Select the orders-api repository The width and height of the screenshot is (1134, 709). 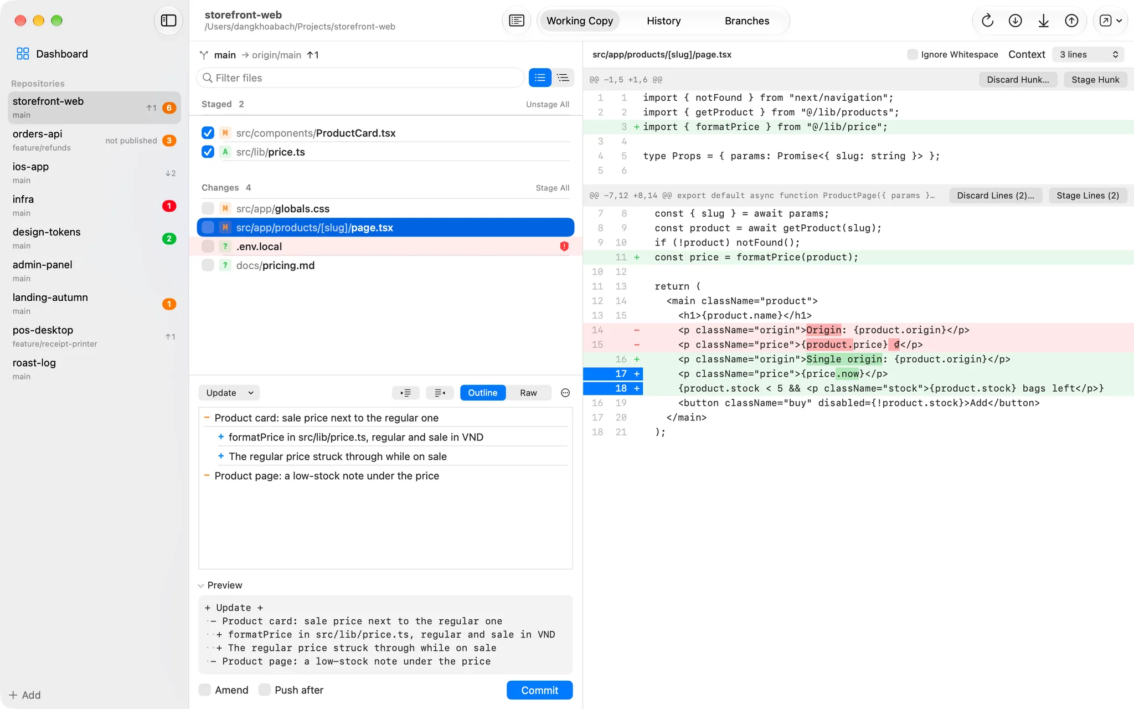[x=94, y=140]
